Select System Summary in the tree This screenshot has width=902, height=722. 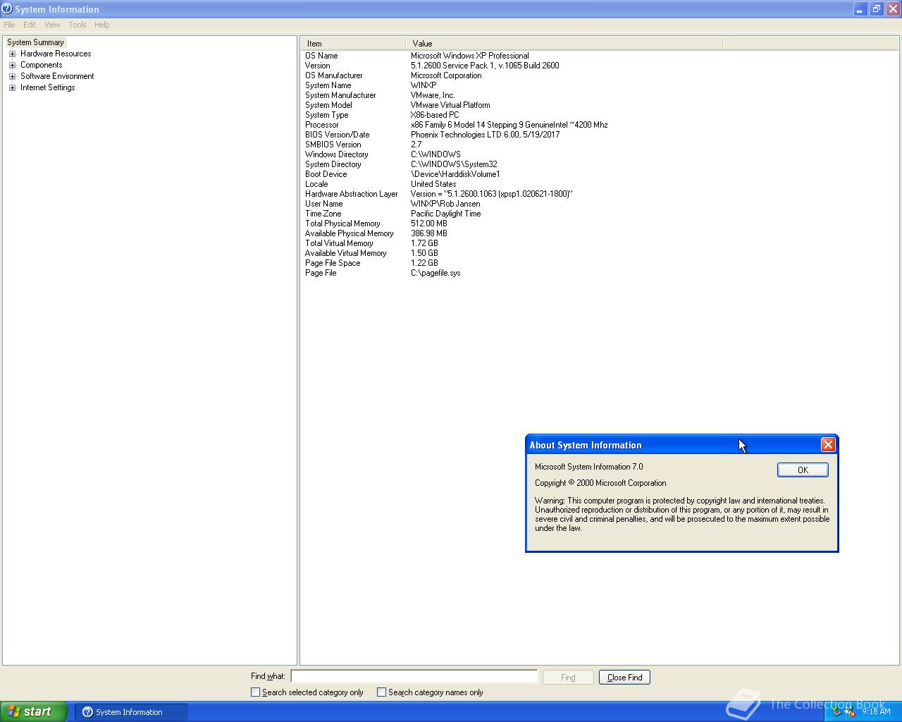pyautogui.click(x=35, y=42)
